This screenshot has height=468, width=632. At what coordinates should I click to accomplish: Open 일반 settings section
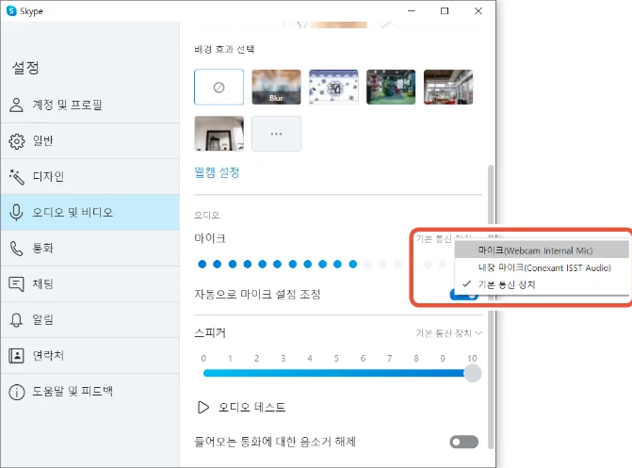click(x=89, y=140)
